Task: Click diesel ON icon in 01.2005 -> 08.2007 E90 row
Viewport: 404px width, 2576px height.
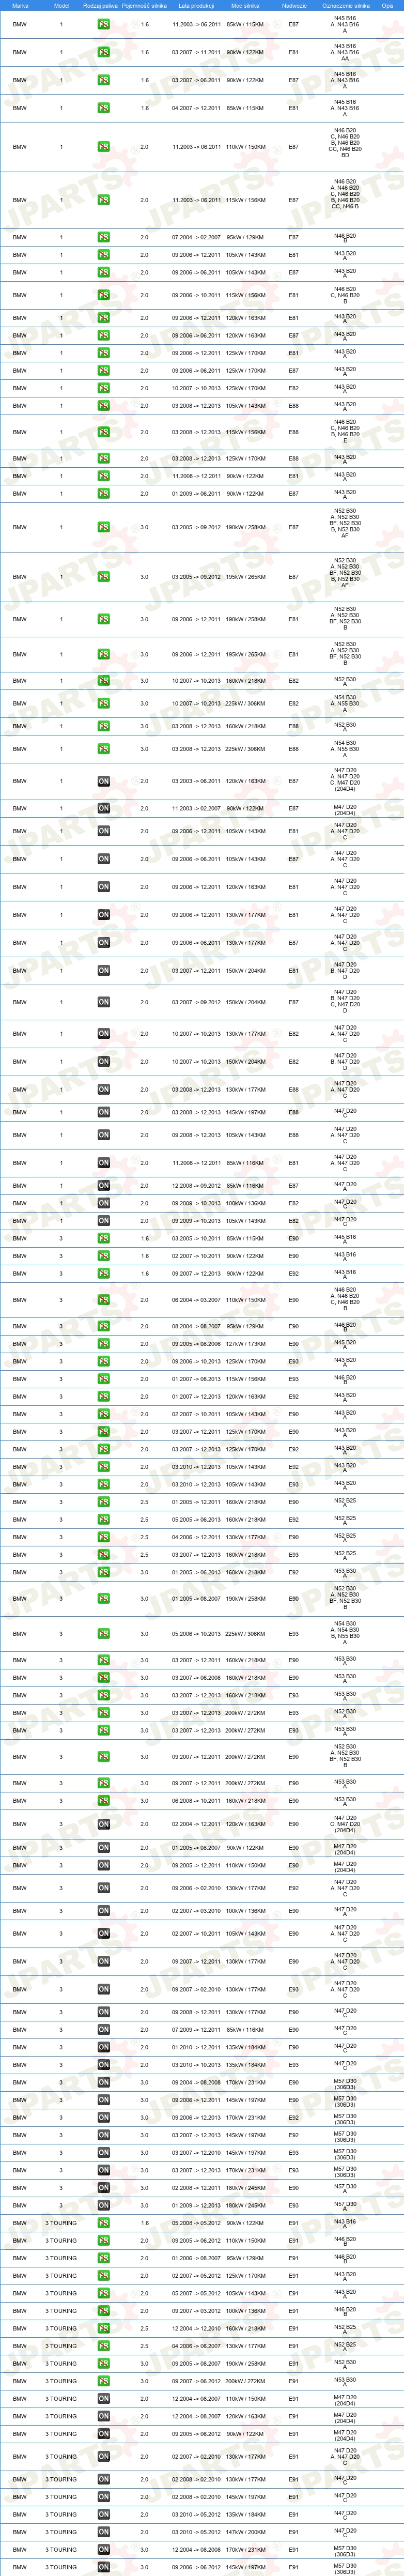Action: [x=103, y=1848]
